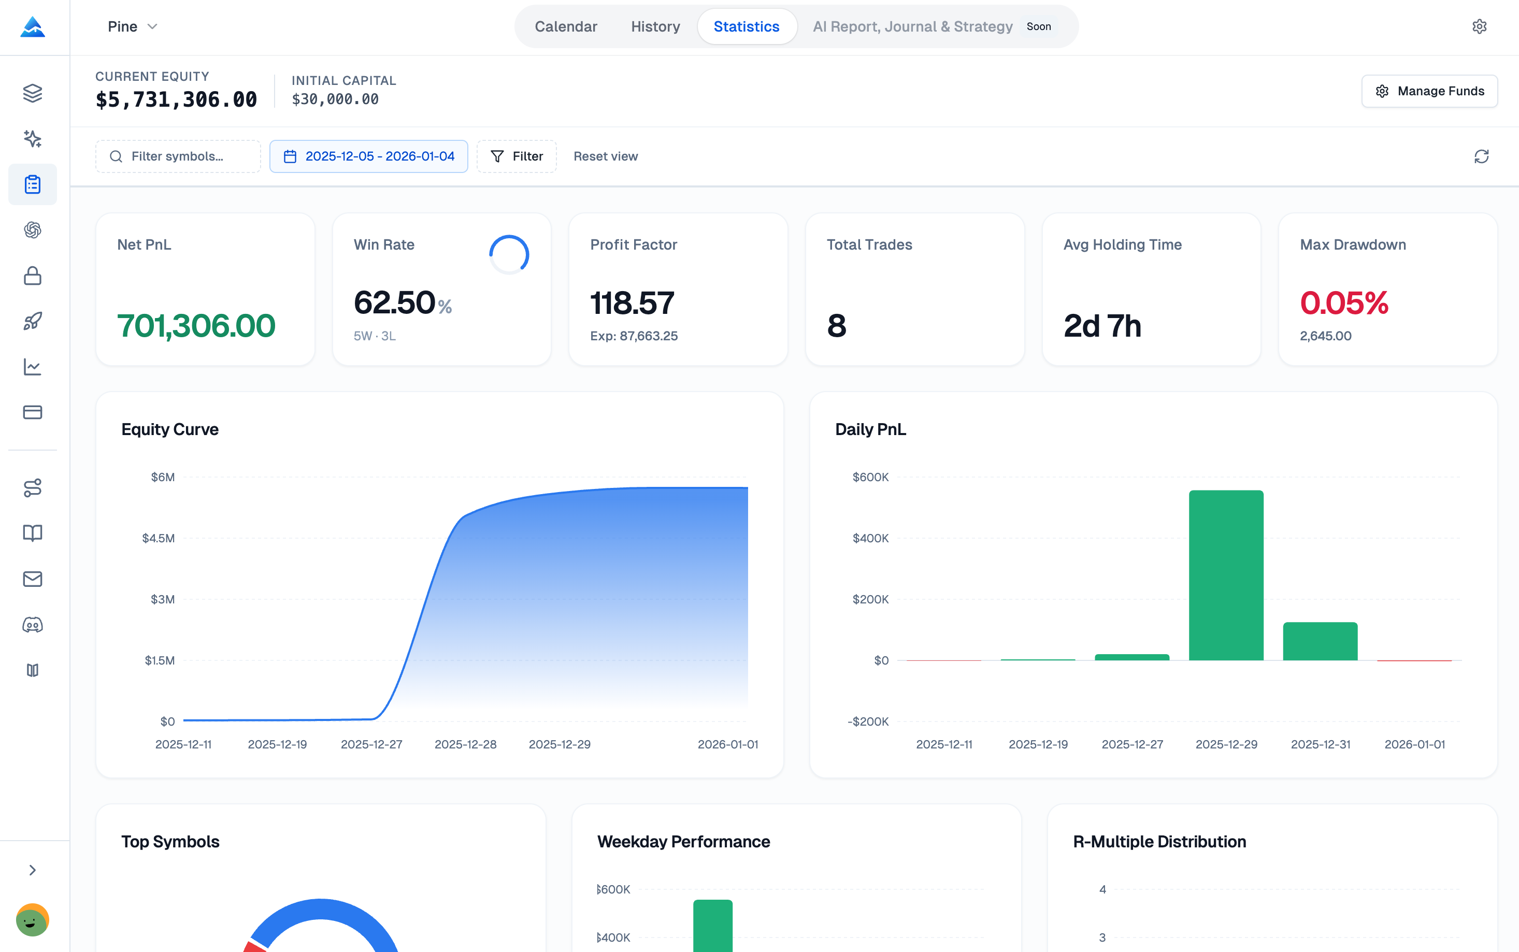Click Reset view link

click(x=605, y=156)
